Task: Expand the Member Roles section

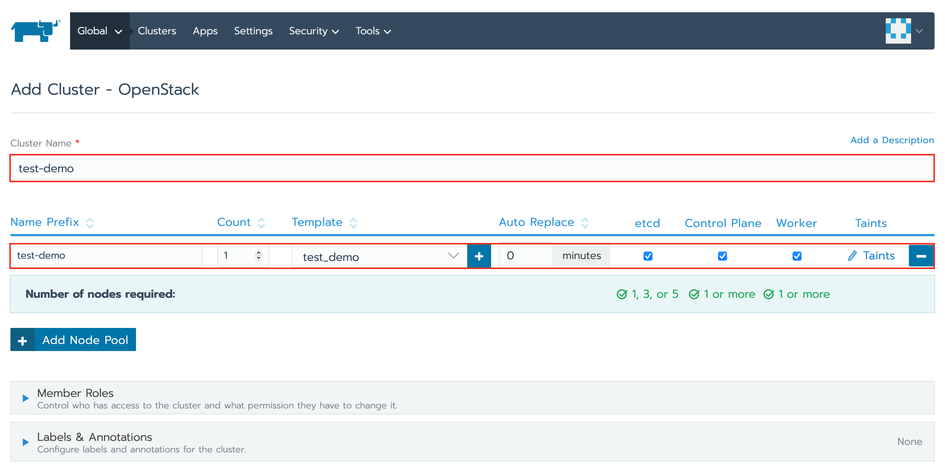Action: (26, 398)
